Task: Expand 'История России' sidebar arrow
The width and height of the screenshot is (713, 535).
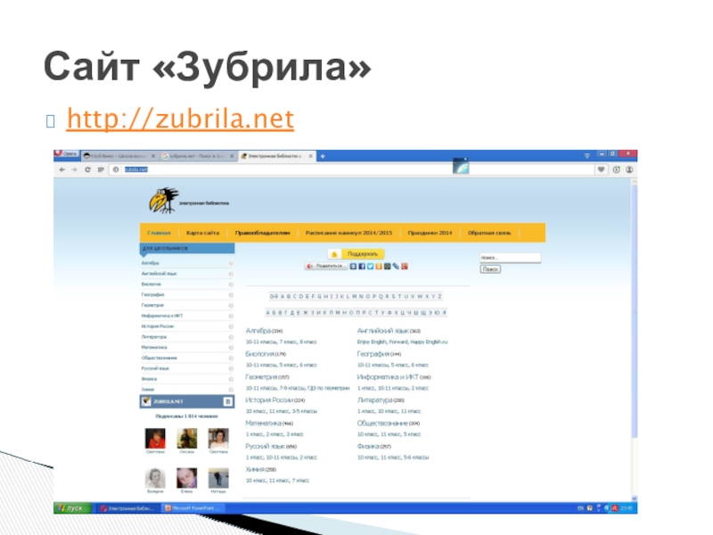Action: tap(231, 326)
